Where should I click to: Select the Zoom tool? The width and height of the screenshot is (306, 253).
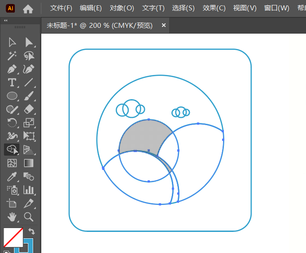click(29, 217)
